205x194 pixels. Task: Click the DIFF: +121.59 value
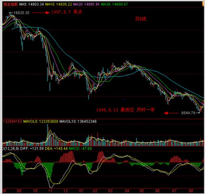pyautogui.click(x=32, y=149)
